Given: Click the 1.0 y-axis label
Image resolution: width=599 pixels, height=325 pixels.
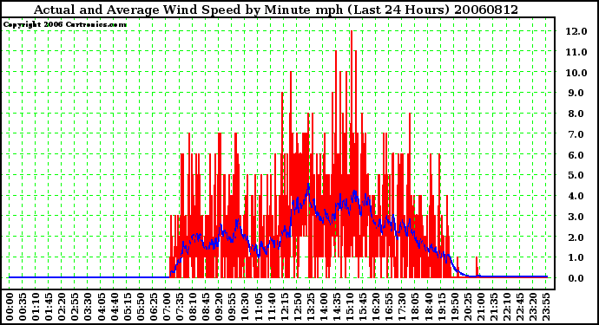Looking at the screenshot, I should 576,258.
